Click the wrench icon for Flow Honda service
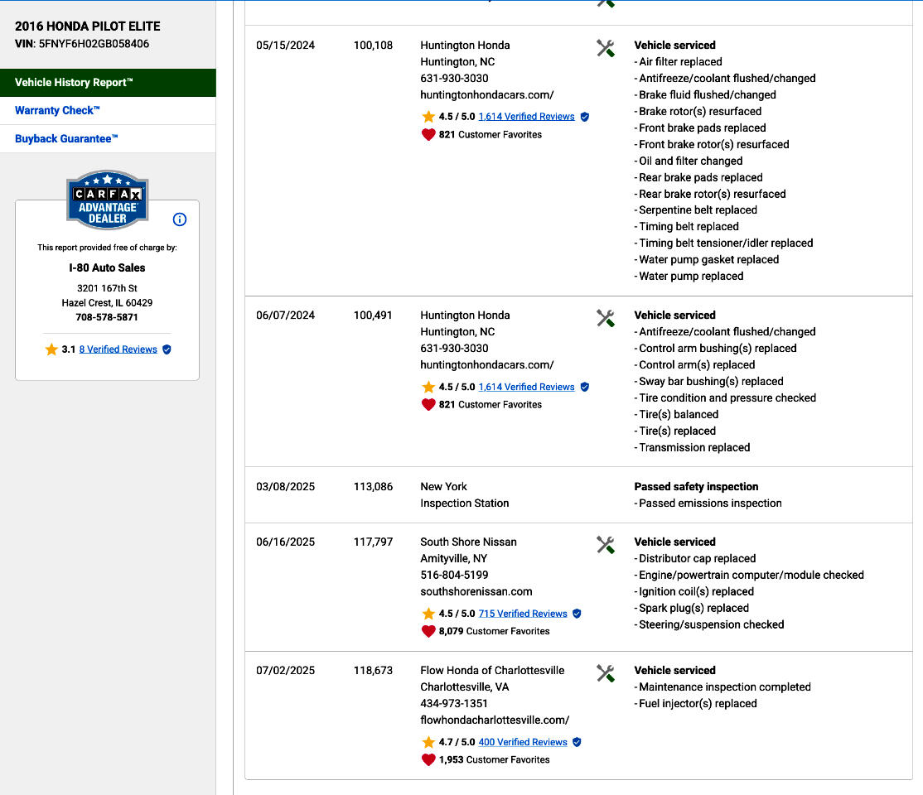The height and width of the screenshot is (795, 923). pos(606,673)
